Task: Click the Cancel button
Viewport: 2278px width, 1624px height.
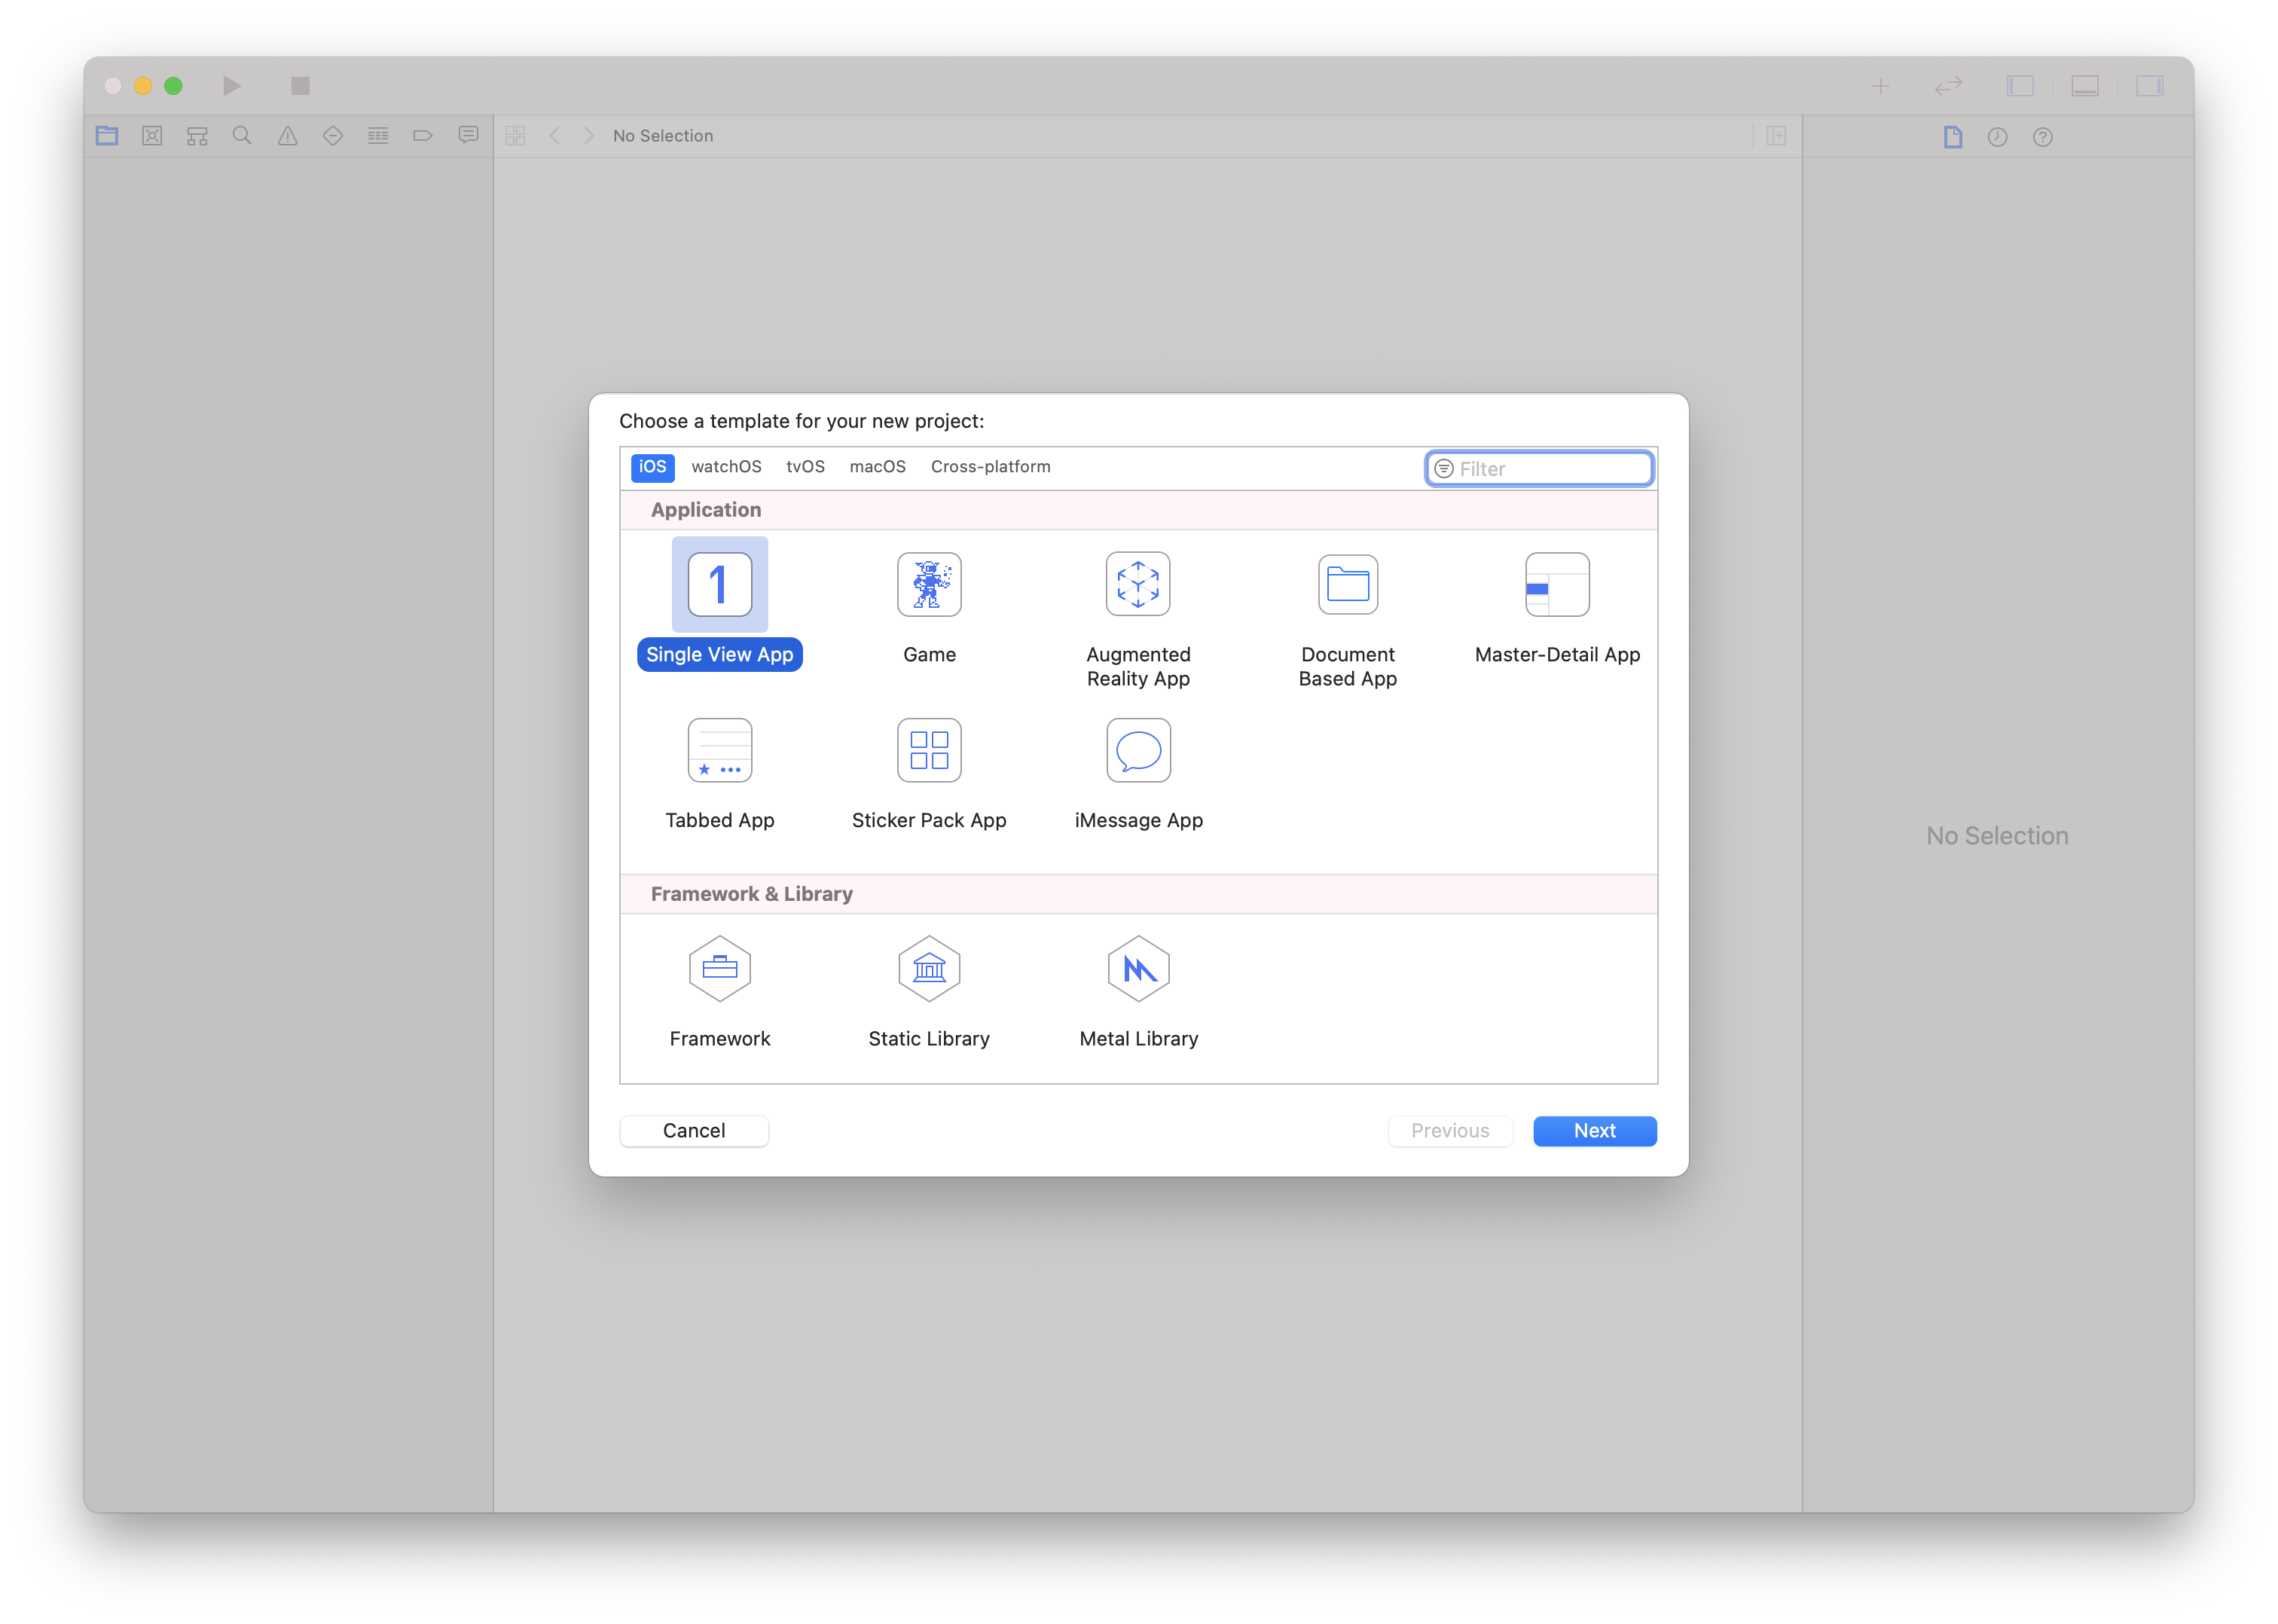Action: click(x=694, y=1130)
